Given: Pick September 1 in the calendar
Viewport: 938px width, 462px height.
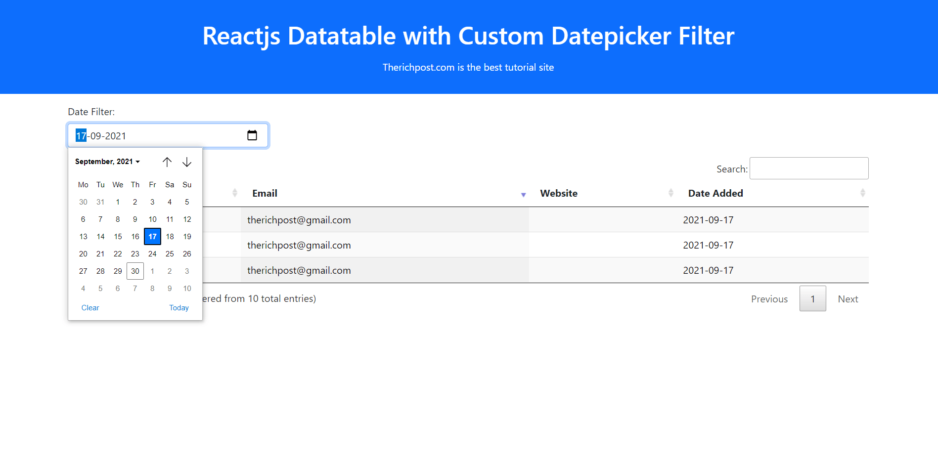Looking at the screenshot, I should (118, 202).
